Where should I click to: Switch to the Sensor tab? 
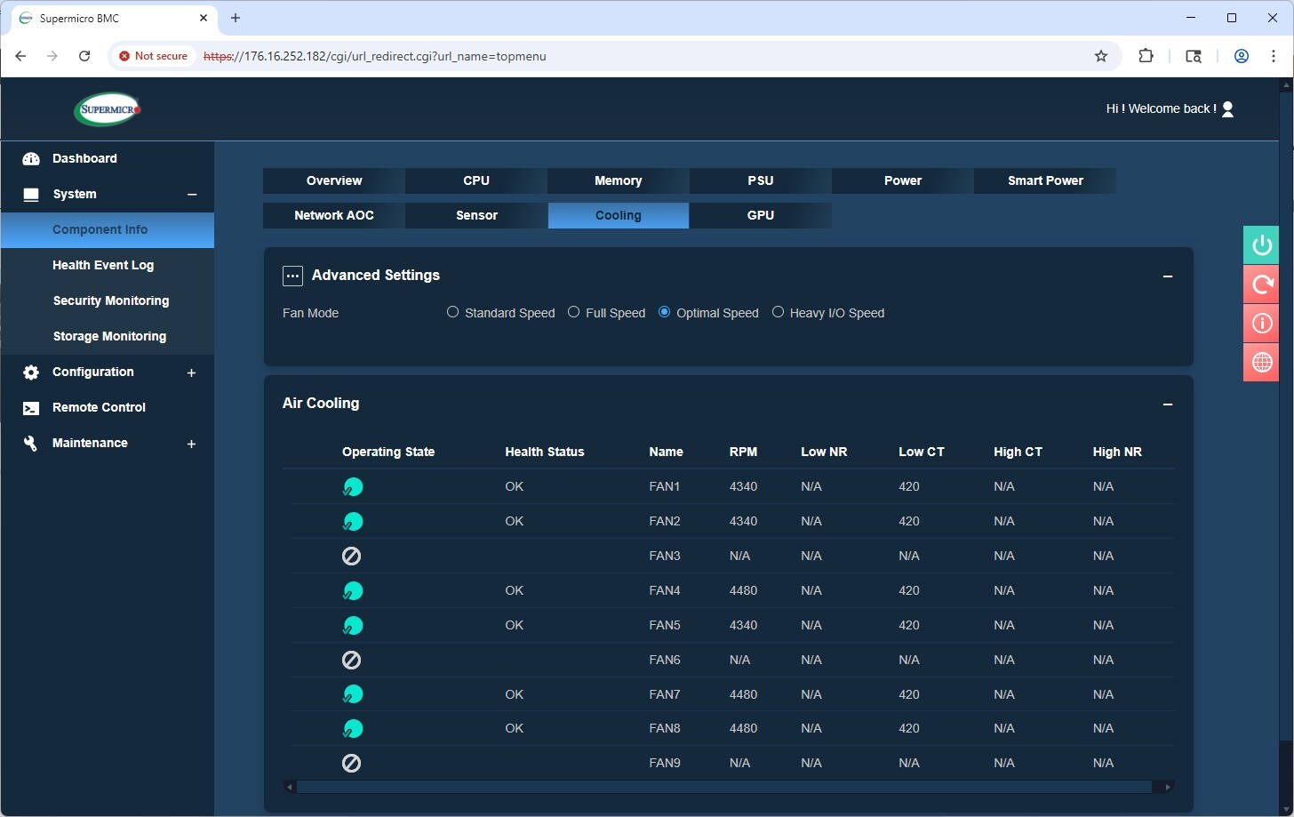pos(476,215)
